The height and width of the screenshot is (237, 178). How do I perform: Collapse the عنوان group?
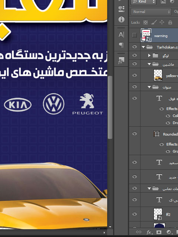coord(149,87)
